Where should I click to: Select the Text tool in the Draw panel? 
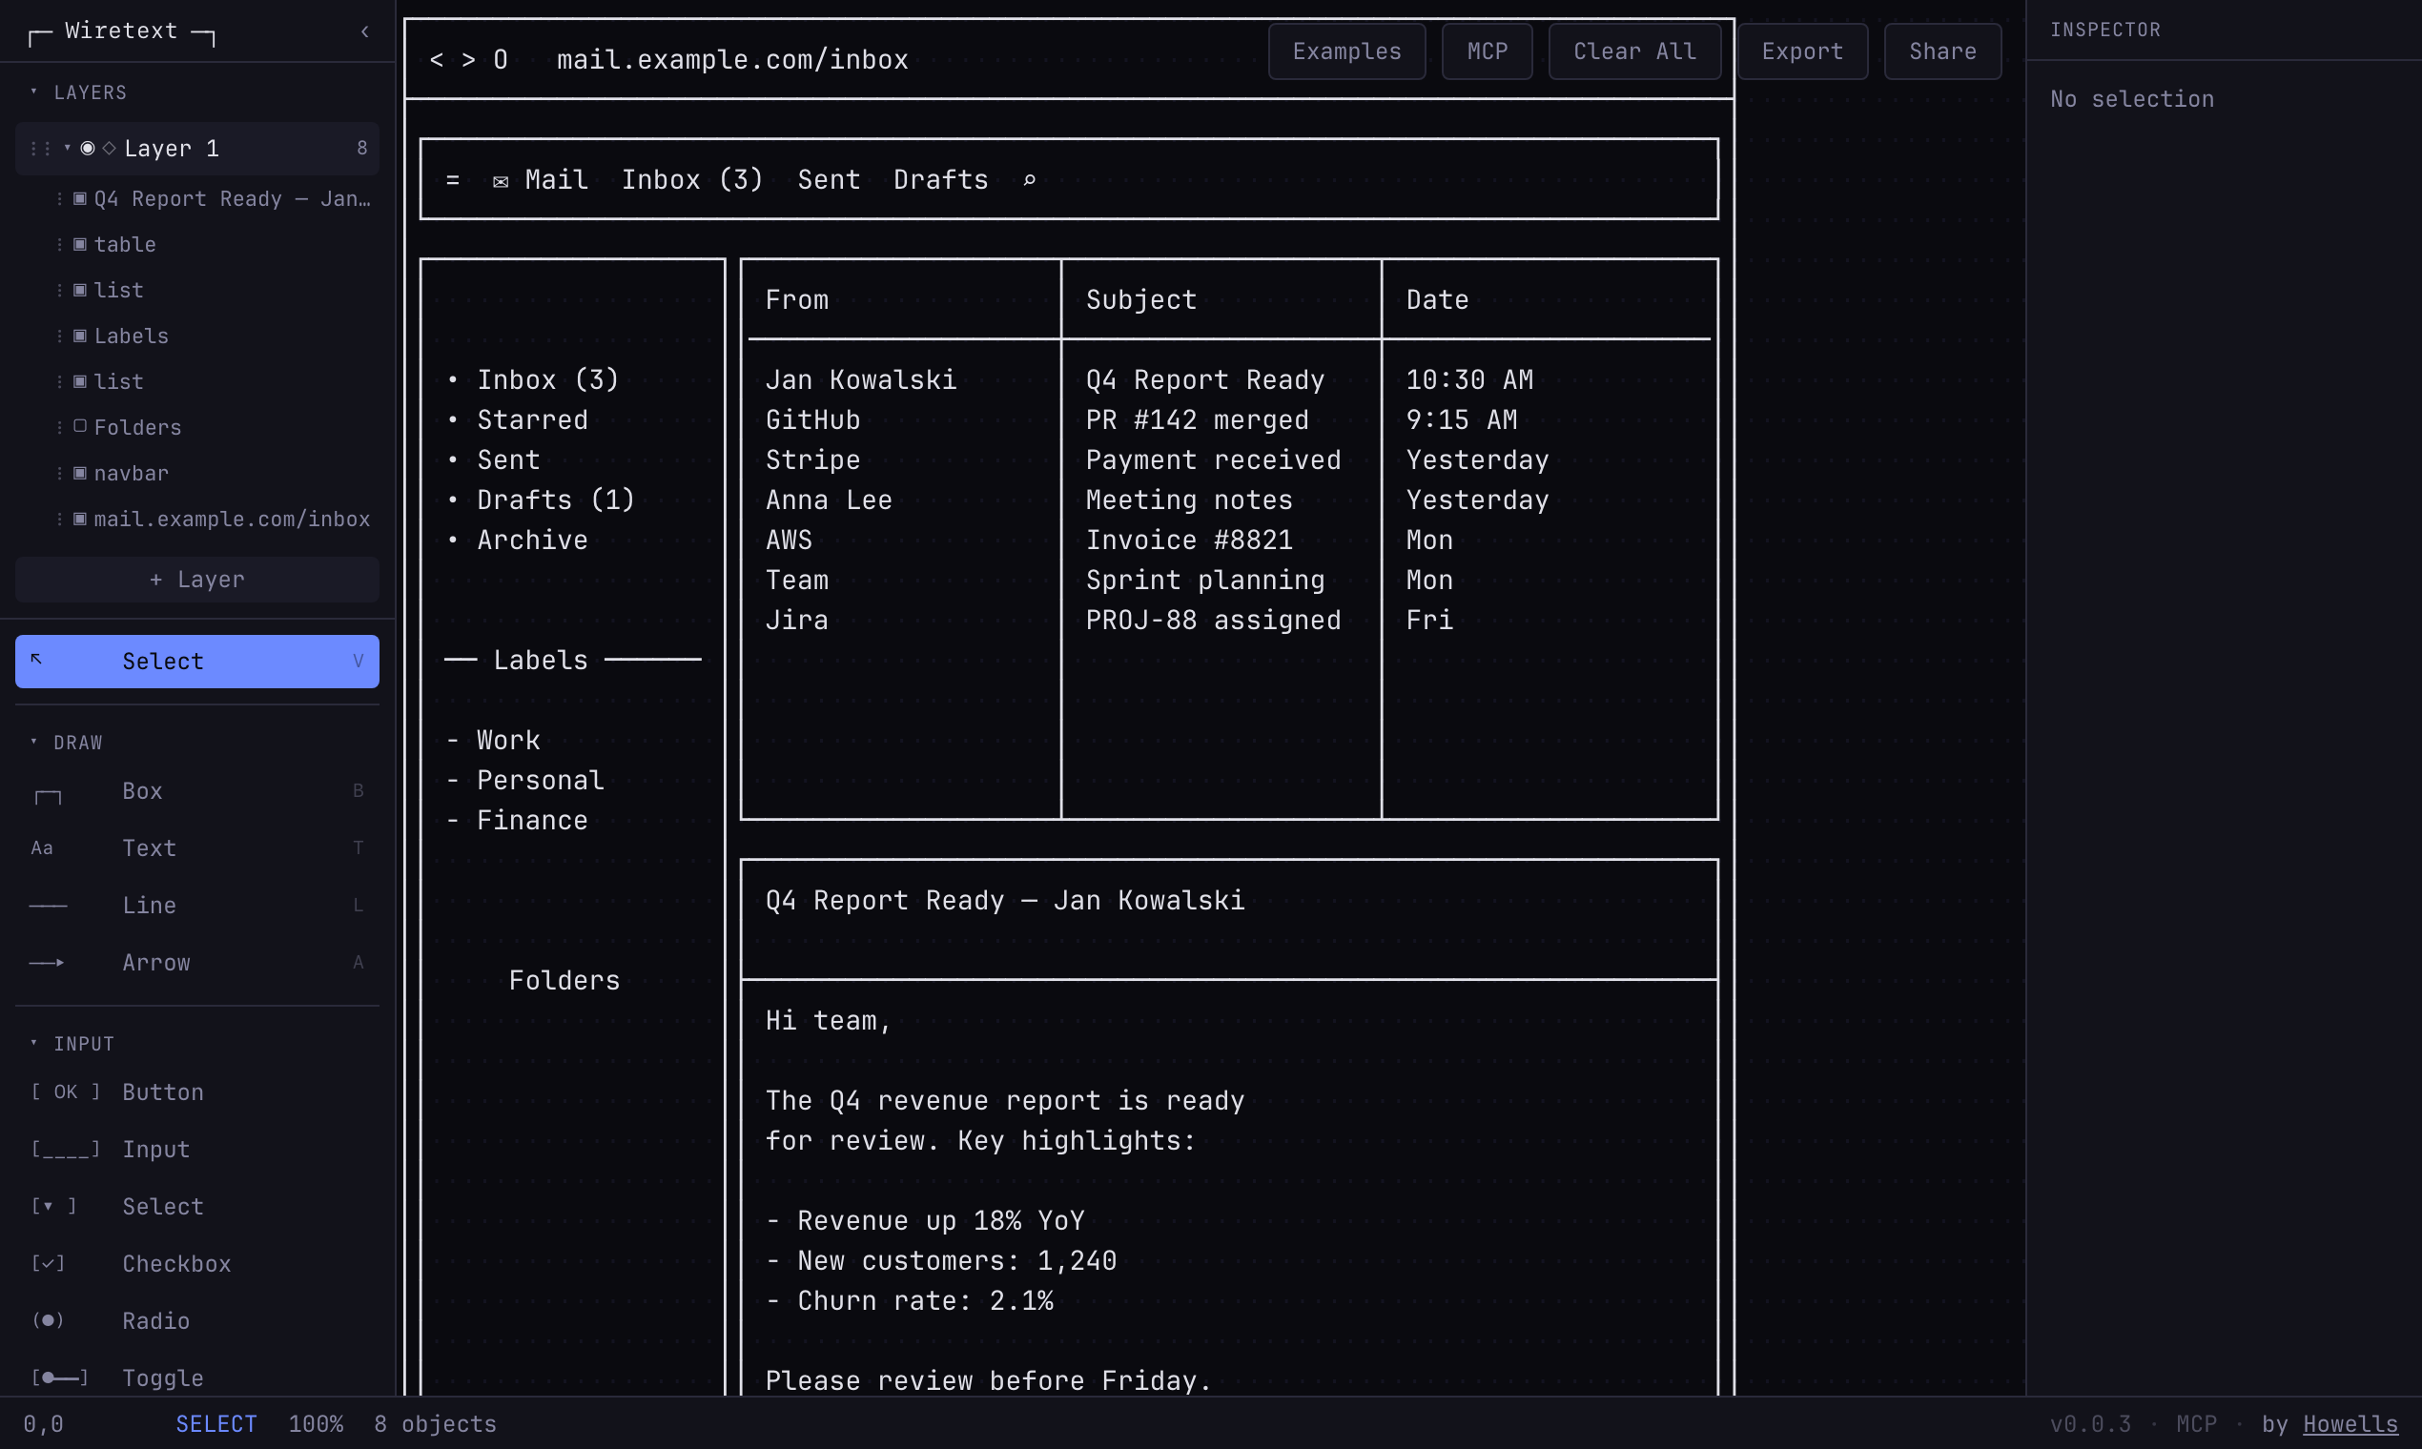[149, 847]
